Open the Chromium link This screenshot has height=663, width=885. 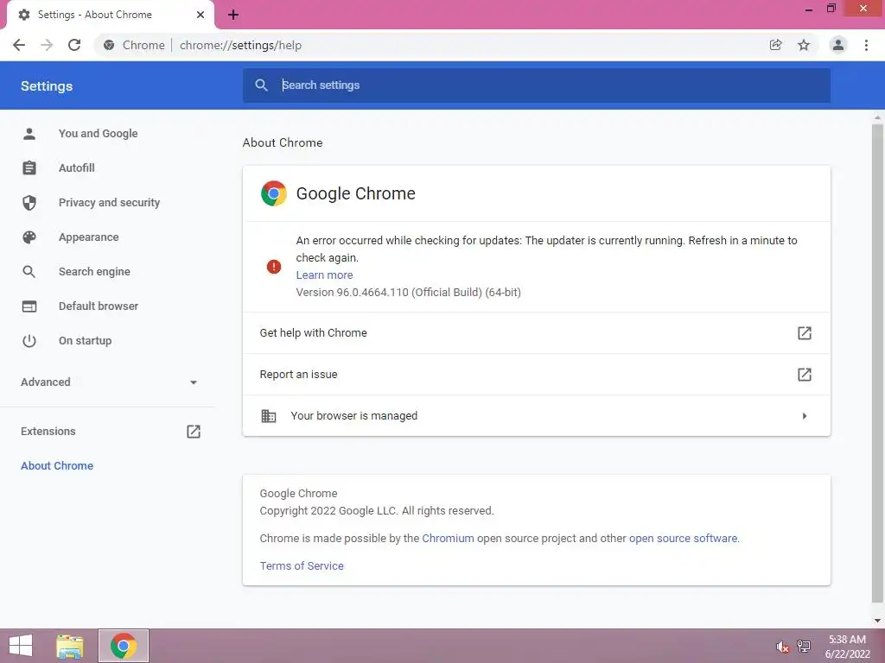point(449,539)
